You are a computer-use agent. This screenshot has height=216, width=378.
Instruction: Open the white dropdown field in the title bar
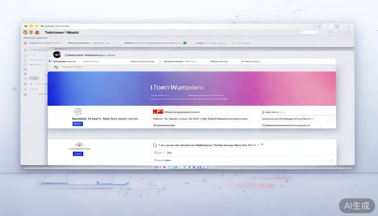(x=308, y=32)
